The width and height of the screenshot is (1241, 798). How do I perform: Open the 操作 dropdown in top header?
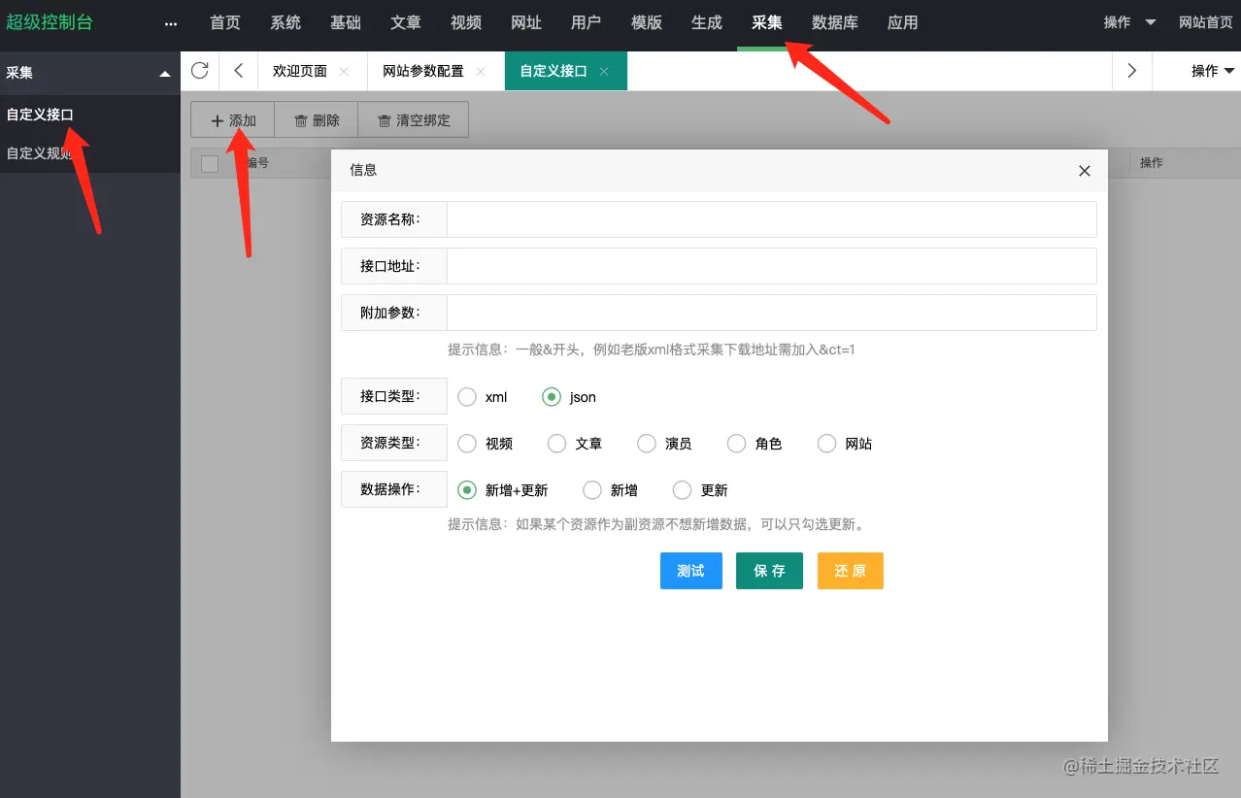pos(1129,22)
